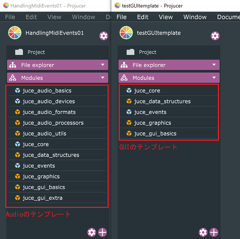Image resolution: width=240 pixels, height=239 pixels.
Task: Select Project header text in testGUItemplate window
Action: tap(148, 52)
